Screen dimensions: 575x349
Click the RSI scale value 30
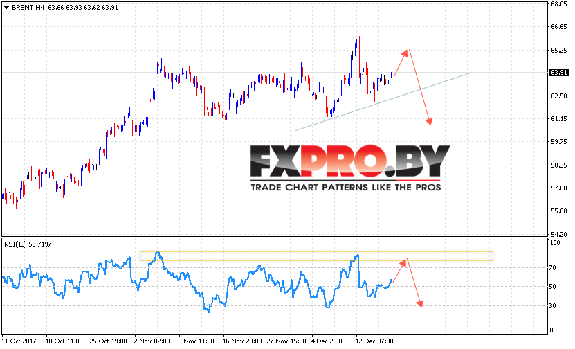(x=554, y=305)
